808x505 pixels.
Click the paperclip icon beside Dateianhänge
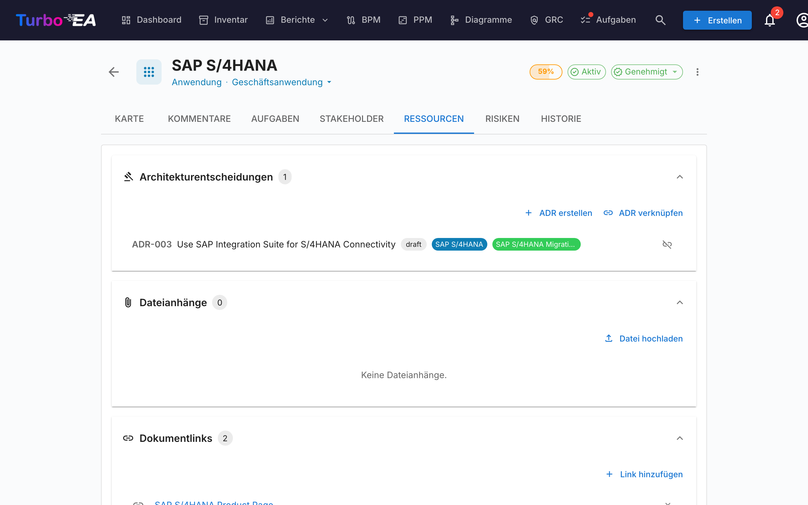pos(128,302)
